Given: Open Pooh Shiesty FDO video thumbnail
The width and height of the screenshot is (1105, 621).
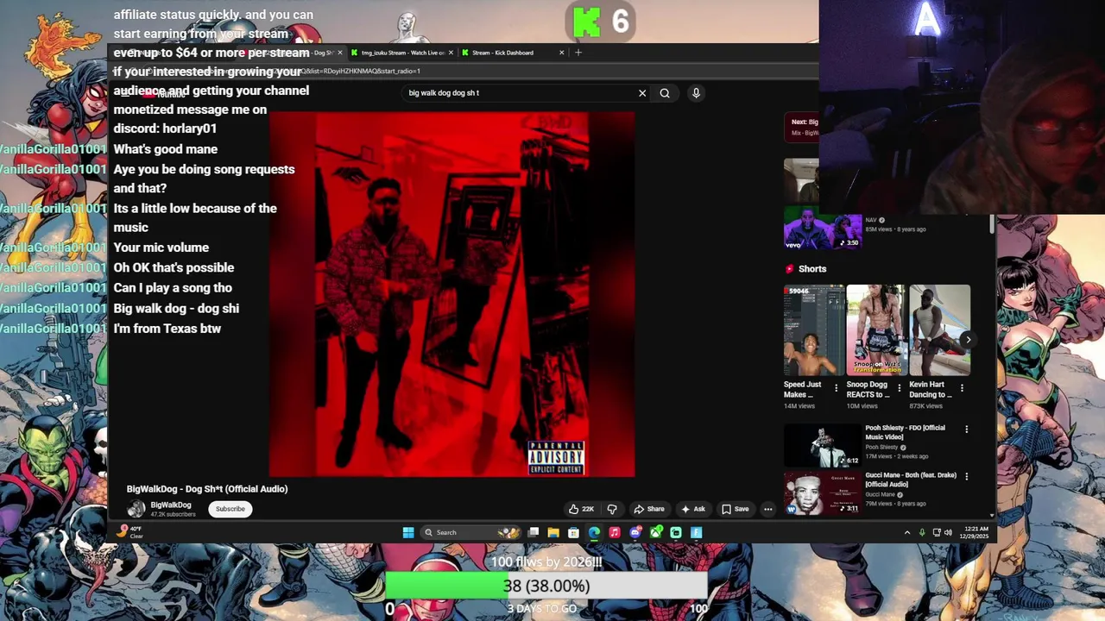Looking at the screenshot, I should click(x=823, y=445).
